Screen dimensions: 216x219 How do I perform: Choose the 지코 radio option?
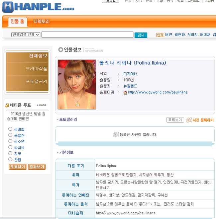(x=10, y=153)
